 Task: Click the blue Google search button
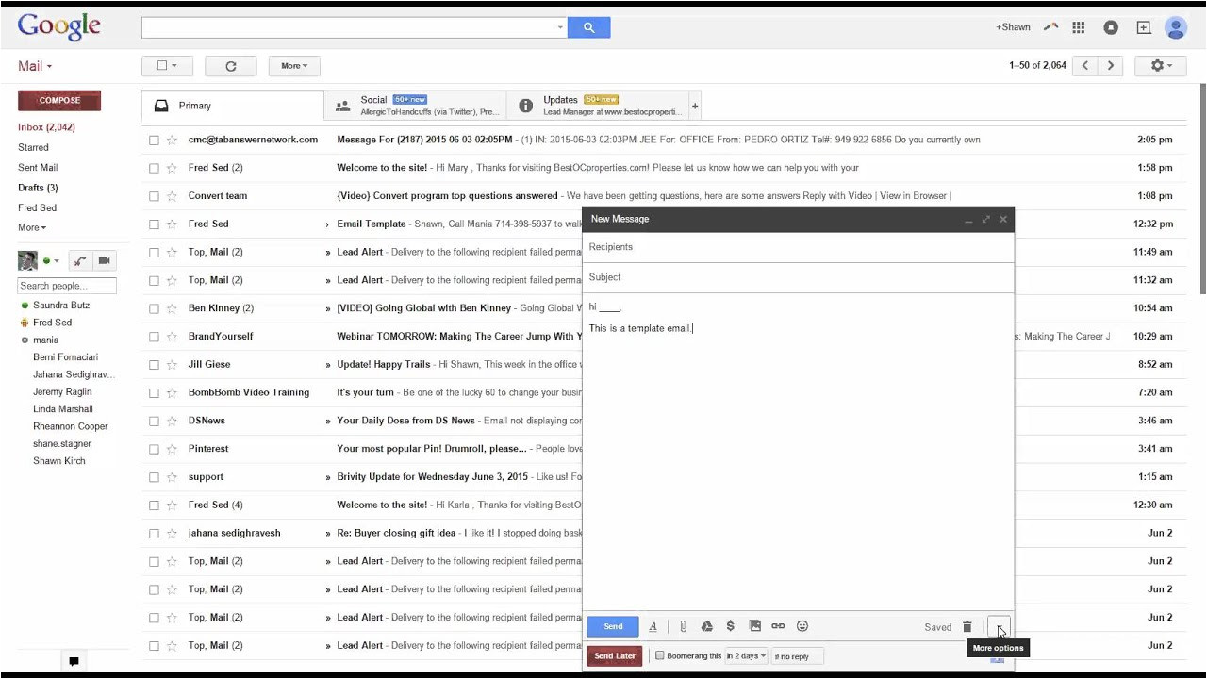point(589,26)
